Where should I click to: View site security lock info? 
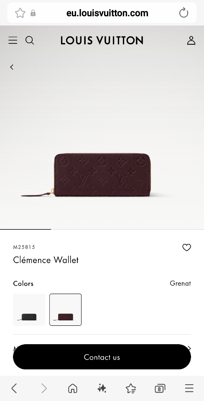[x=33, y=13]
